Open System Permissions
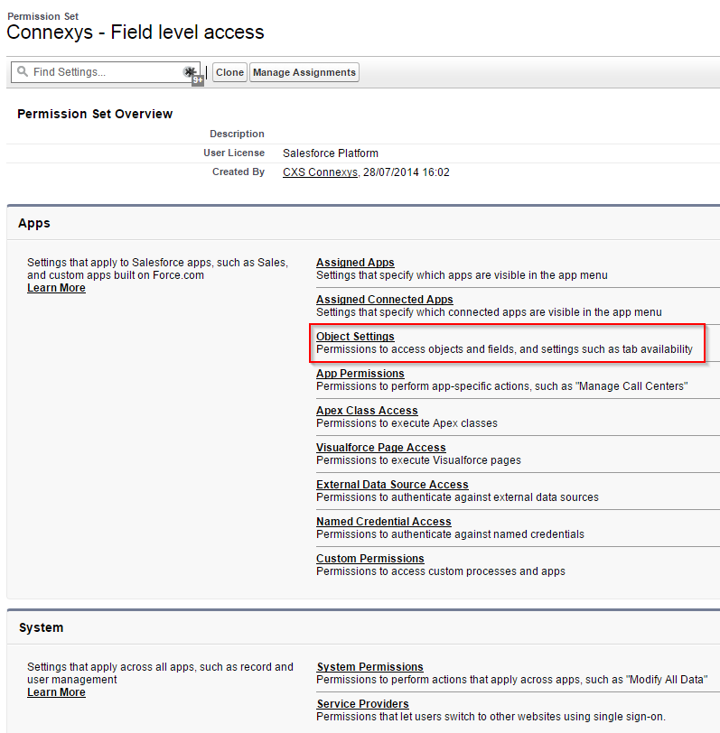 (370, 666)
